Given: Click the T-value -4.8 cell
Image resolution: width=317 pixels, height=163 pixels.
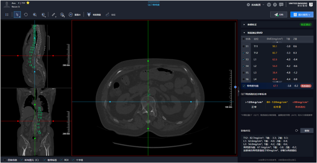Looking at the screenshot, I should point(288,72).
